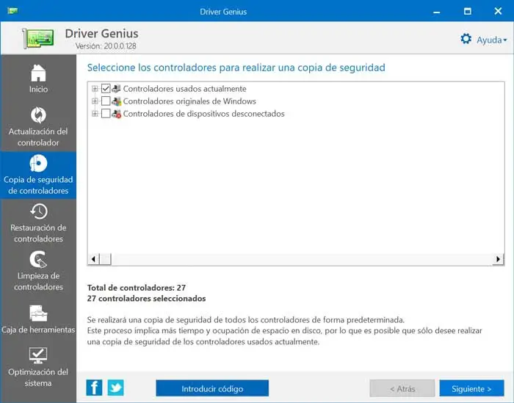Select Copia de seguridad de controladores label
The width and height of the screenshot is (514, 403).
coord(38,185)
